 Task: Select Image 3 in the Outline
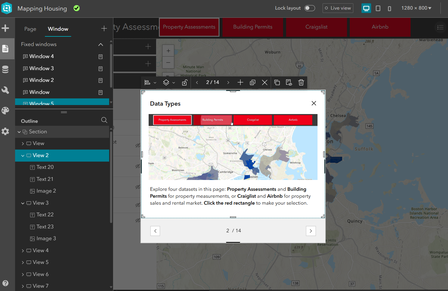pos(62,239)
